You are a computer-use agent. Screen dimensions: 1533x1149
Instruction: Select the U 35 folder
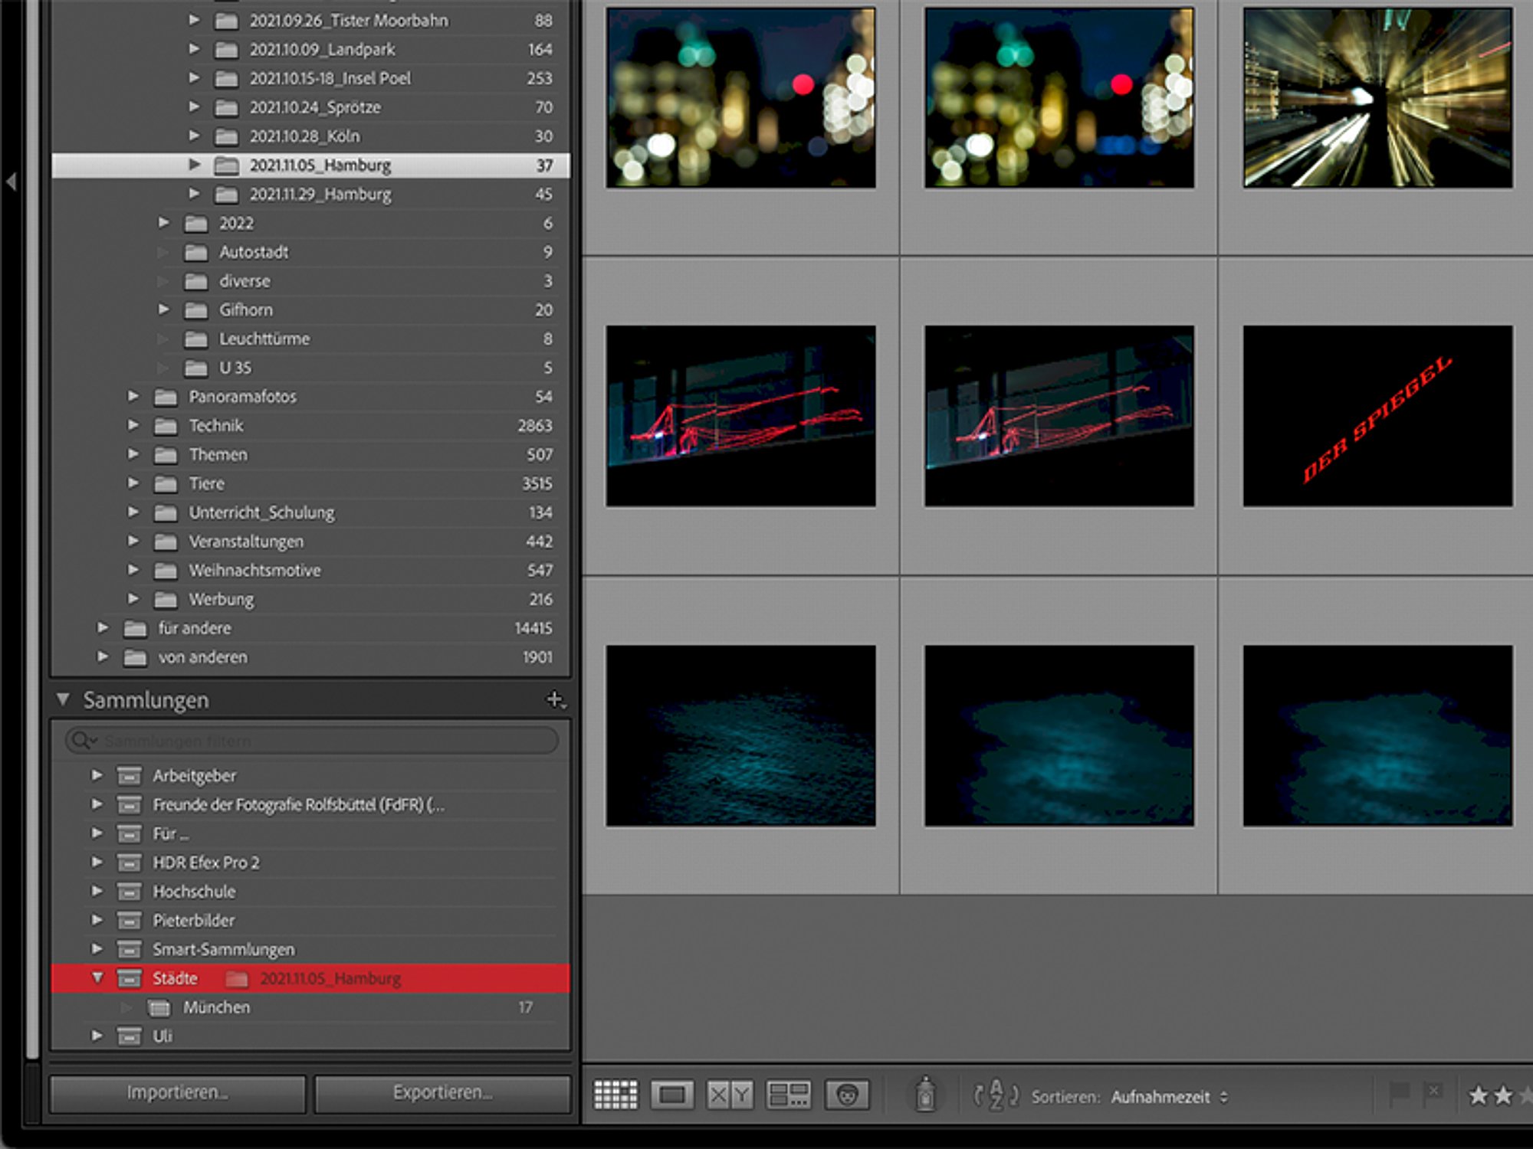coord(310,368)
